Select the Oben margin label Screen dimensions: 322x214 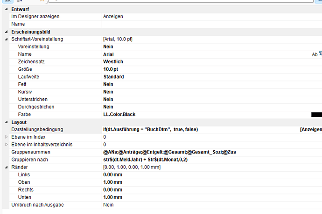tap(24, 182)
